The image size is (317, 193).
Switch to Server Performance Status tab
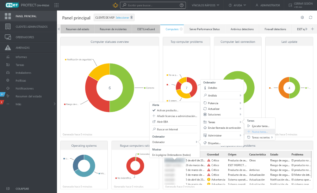pyautogui.click(x=204, y=29)
